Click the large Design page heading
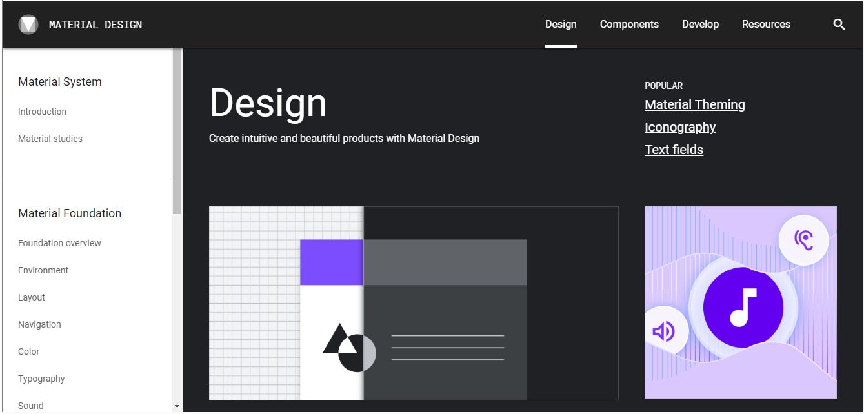Screen dimensions: 864x414 (x=268, y=103)
